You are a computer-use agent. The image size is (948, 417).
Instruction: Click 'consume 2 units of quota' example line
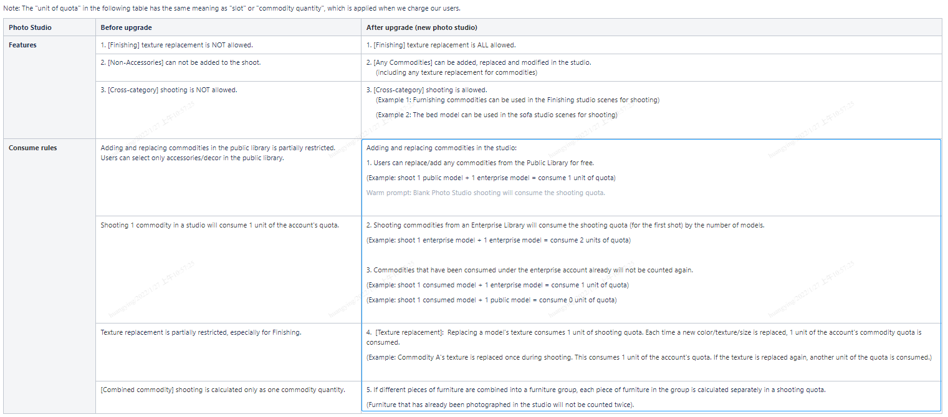(498, 240)
